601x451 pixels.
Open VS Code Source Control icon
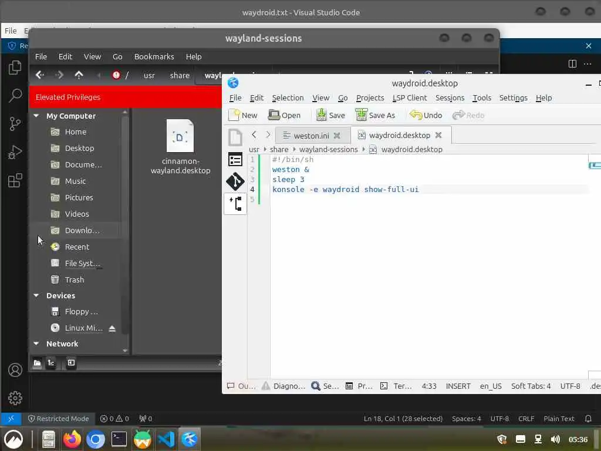(x=15, y=123)
